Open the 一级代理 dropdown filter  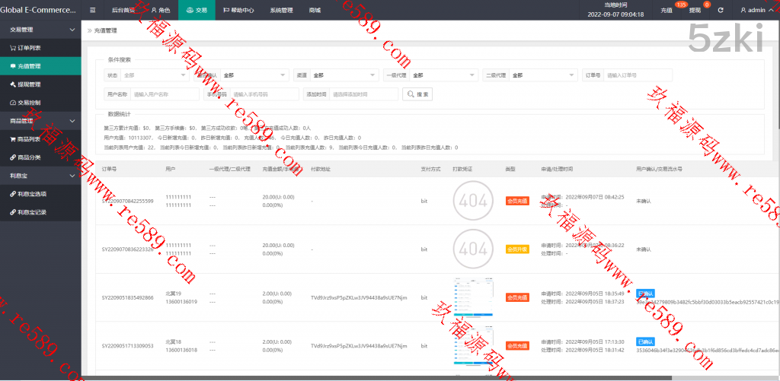pyautogui.click(x=443, y=75)
